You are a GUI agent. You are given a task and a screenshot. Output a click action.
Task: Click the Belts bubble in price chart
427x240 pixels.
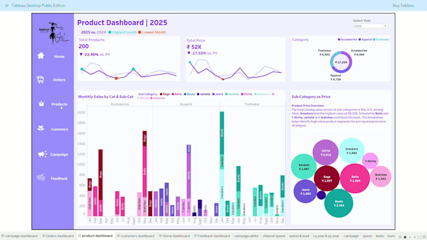355,179
